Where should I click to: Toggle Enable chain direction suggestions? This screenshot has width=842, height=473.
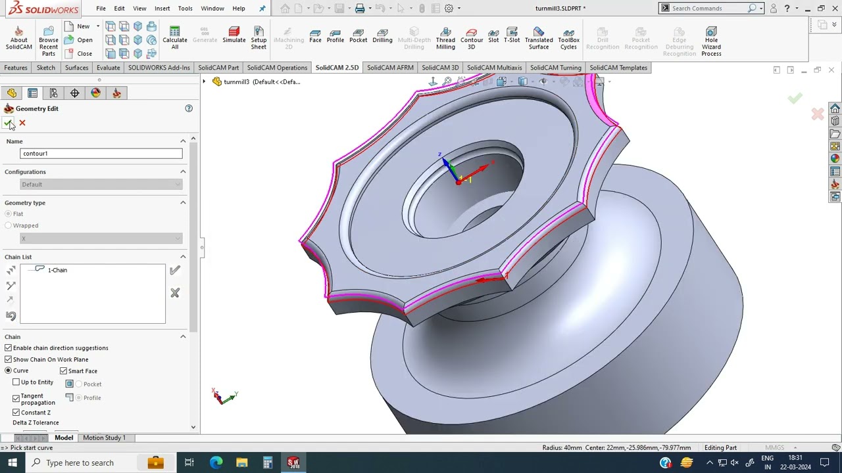pyautogui.click(x=8, y=348)
